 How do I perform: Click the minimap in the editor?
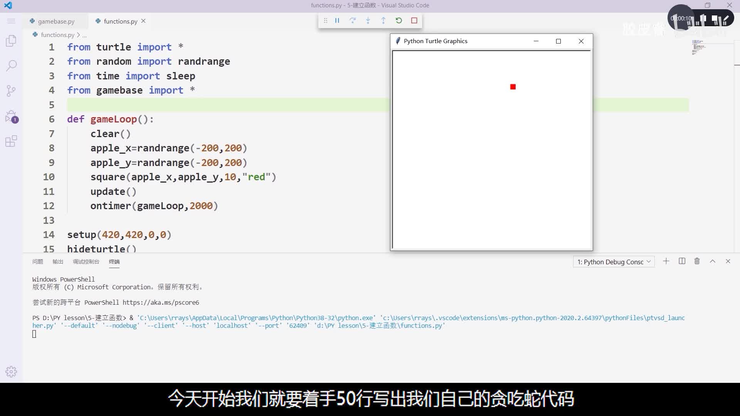point(698,47)
